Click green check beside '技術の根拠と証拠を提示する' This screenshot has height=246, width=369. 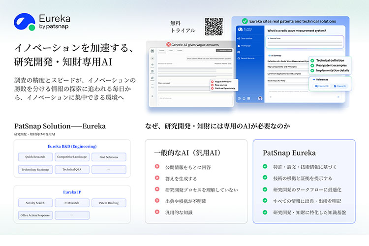265,178
